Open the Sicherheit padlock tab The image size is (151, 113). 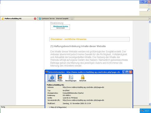click(83, 78)
